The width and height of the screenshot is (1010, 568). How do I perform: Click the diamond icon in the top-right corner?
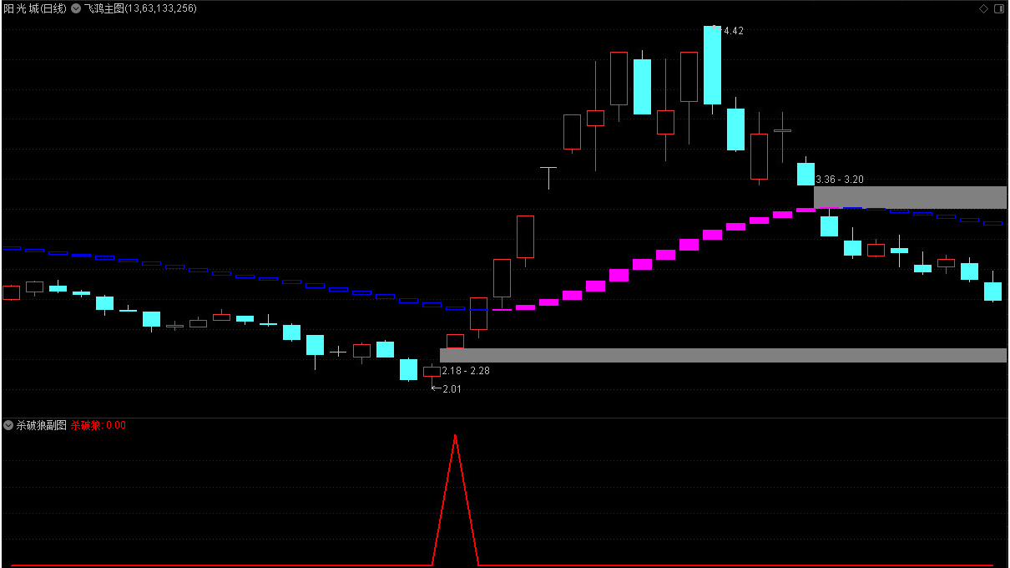(983, 8)
